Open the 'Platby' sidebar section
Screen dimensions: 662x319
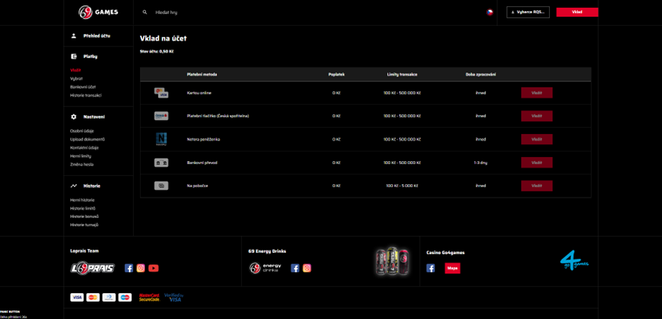click(90, 56)
